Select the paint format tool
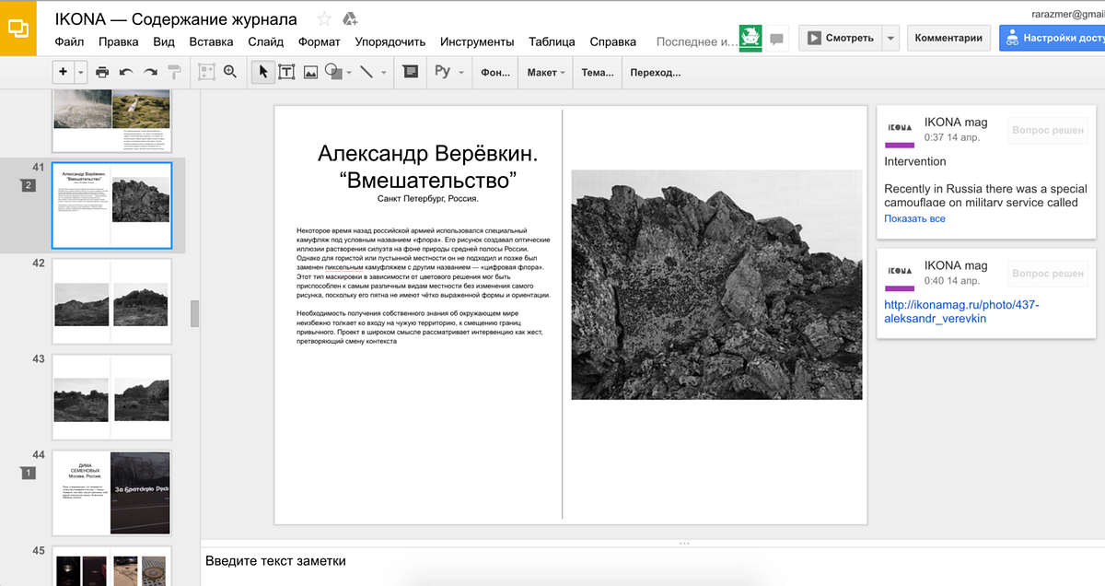 tap(175, 71)
